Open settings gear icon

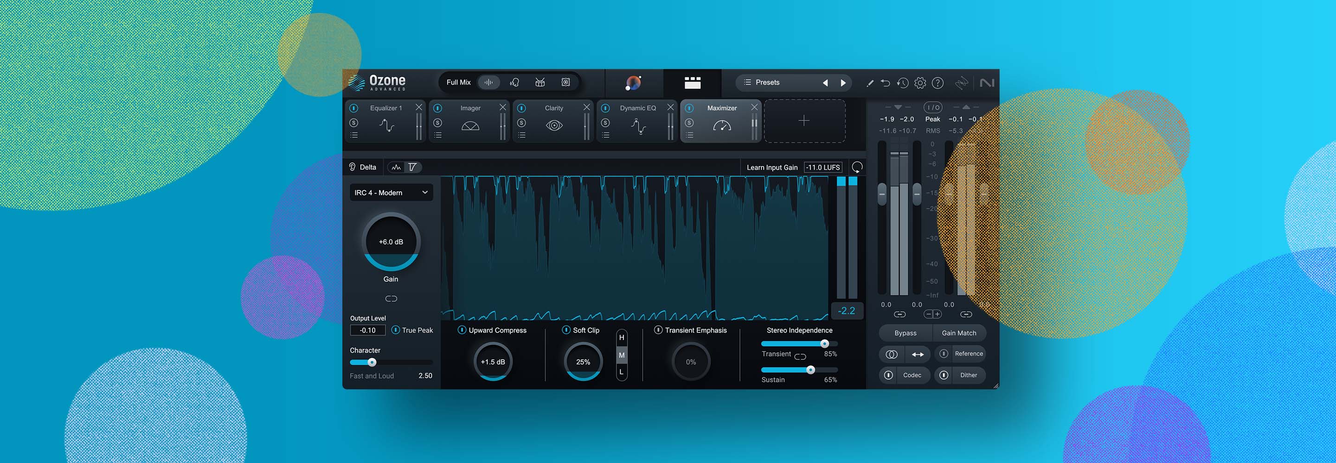[920, 83]
